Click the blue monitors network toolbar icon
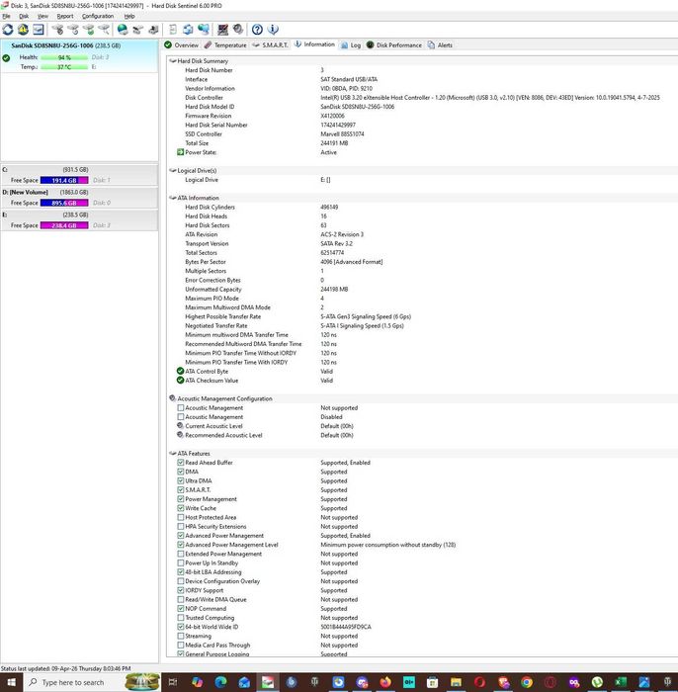Image resolution: width=678 pixels, height=692 pixels. (x=204, y=30)
